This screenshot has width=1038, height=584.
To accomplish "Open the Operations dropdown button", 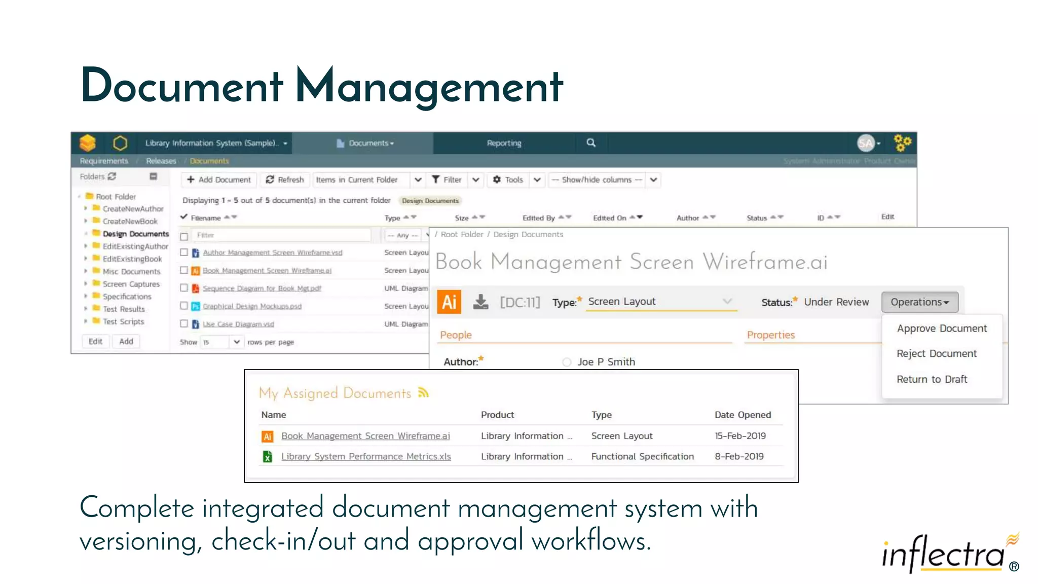I will 920,302.
